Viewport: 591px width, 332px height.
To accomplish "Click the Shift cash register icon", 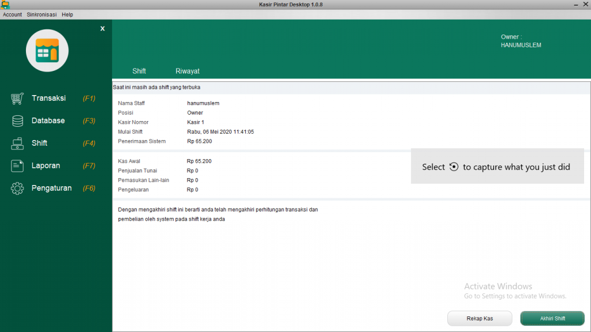I will (x=17, y=144).
